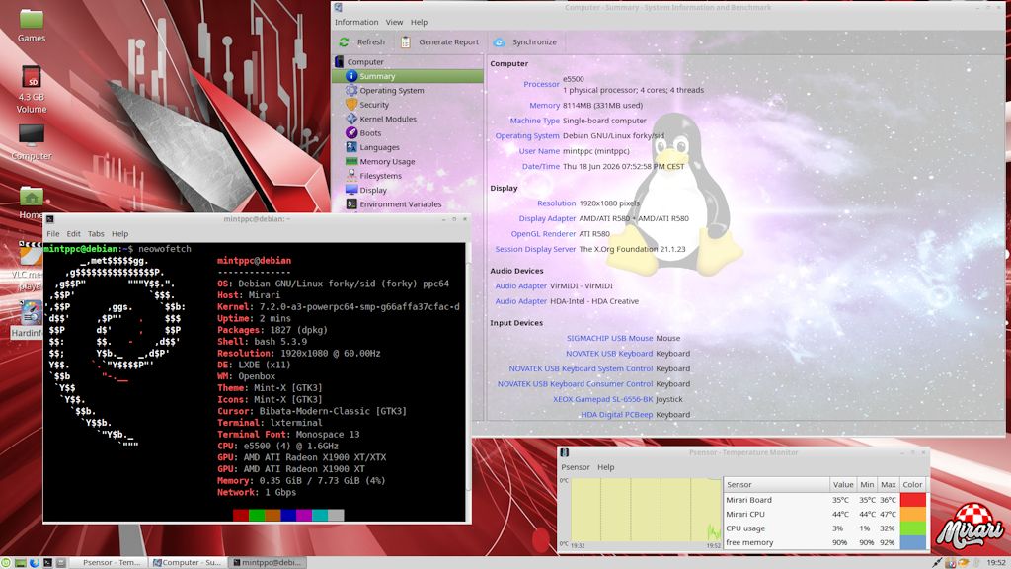Launch Firefox web browser from taskbar
The height and width of the screenshot is (569, 1011).
click(x=35, y=562)
